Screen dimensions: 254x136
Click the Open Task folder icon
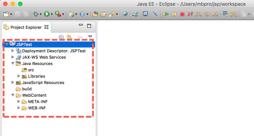[x=103, y=14]
